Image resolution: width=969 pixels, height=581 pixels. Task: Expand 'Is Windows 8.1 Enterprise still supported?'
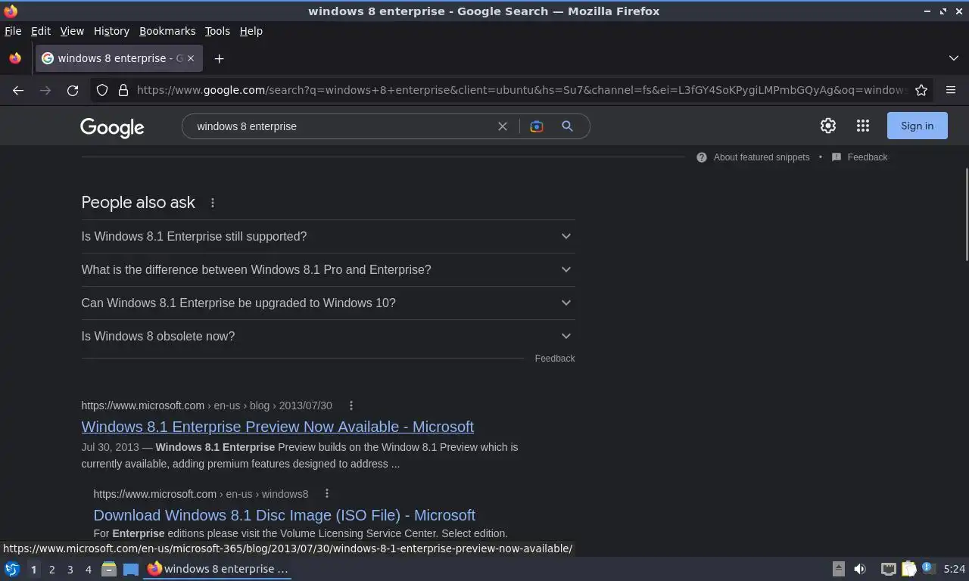328,236
